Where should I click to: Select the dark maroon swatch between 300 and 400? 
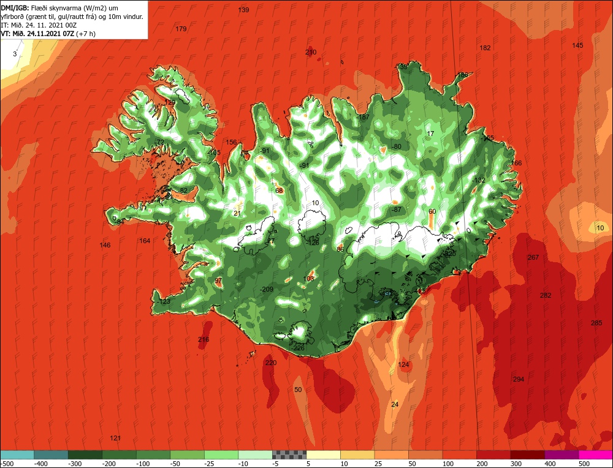point(528,455)
